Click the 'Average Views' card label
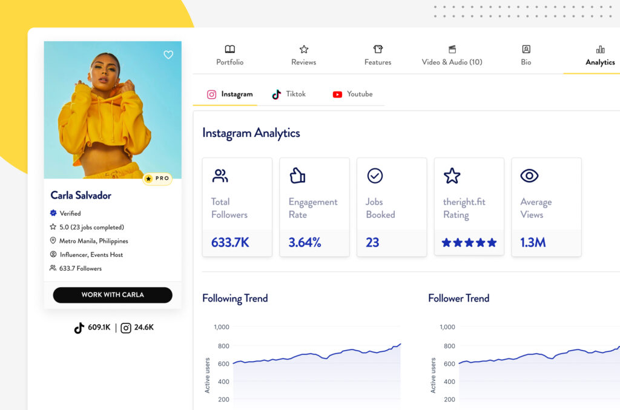This screenshot has width=620, height=410. click(536, 208)
